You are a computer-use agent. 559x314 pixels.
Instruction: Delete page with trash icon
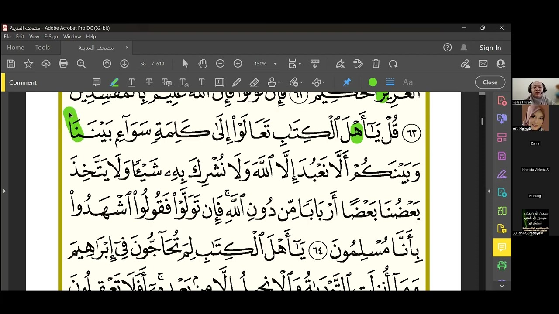(376, 64)
